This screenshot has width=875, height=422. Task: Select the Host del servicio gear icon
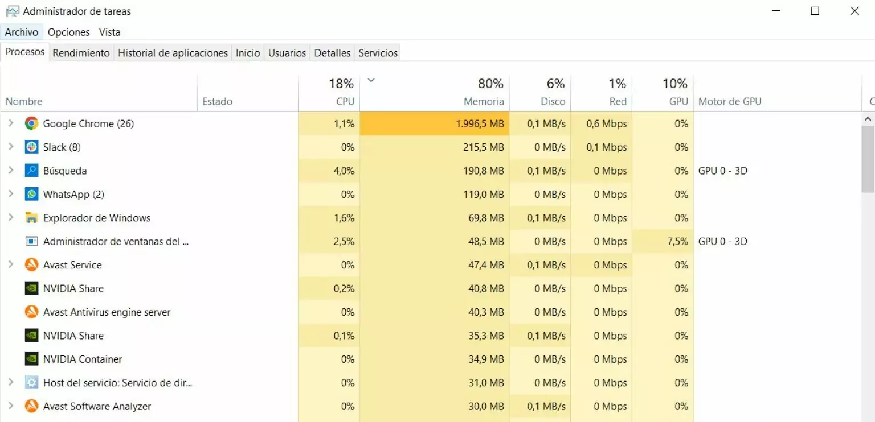click(x=32, y=383)
